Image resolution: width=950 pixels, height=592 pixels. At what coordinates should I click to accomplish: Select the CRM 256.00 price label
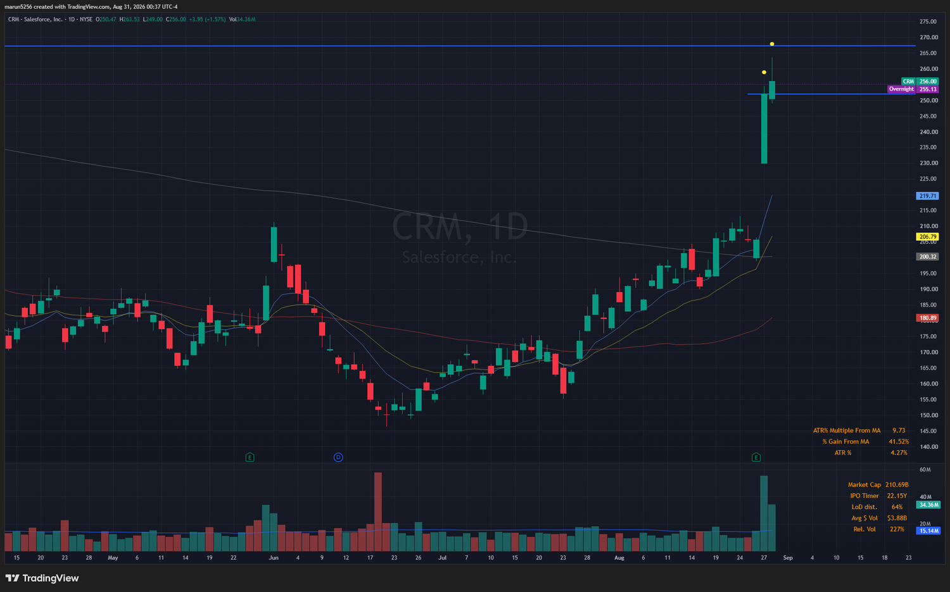(x=920, y=82)
